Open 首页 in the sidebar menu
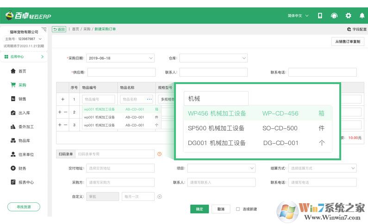This screenshot has width=368, height=224. [22, 71]
